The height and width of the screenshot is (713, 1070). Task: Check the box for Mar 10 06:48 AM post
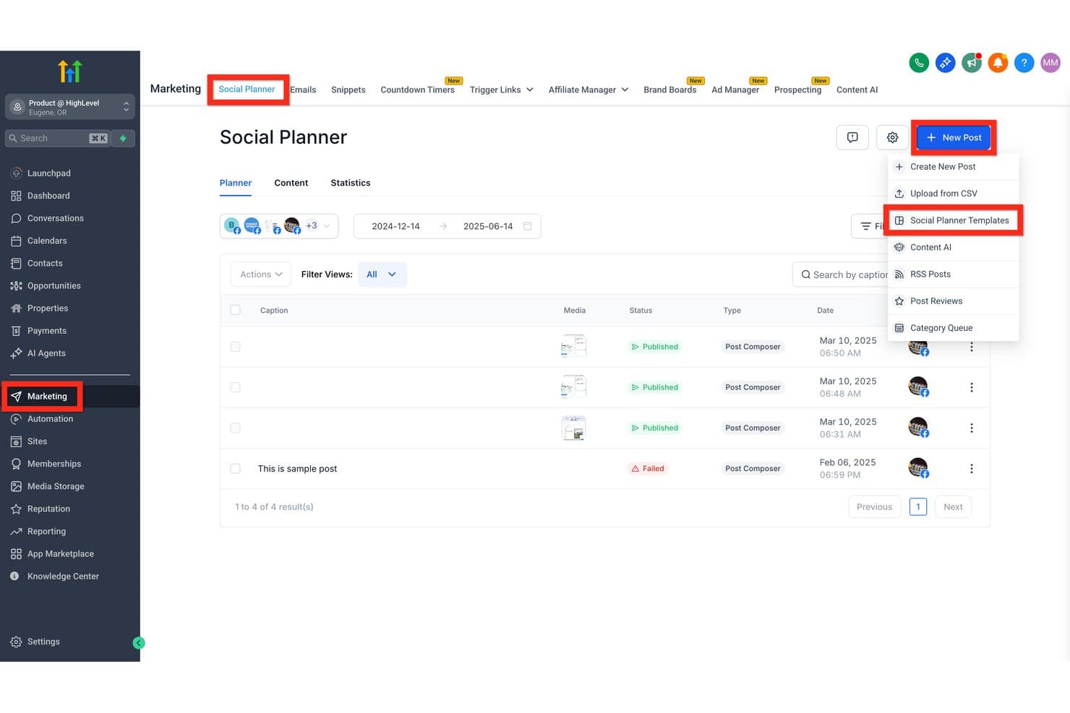click(x=235, y=387)
